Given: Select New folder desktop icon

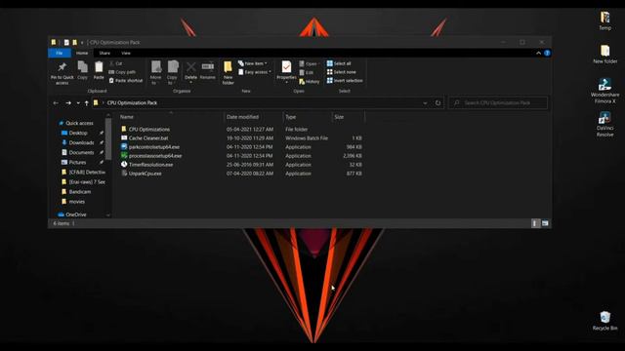Looking at the screenshot, I should tap(604, 55).
